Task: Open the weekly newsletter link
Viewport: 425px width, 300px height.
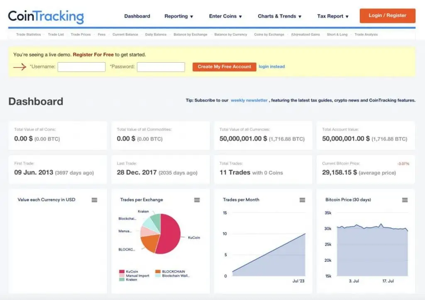Action: (249, 100)
